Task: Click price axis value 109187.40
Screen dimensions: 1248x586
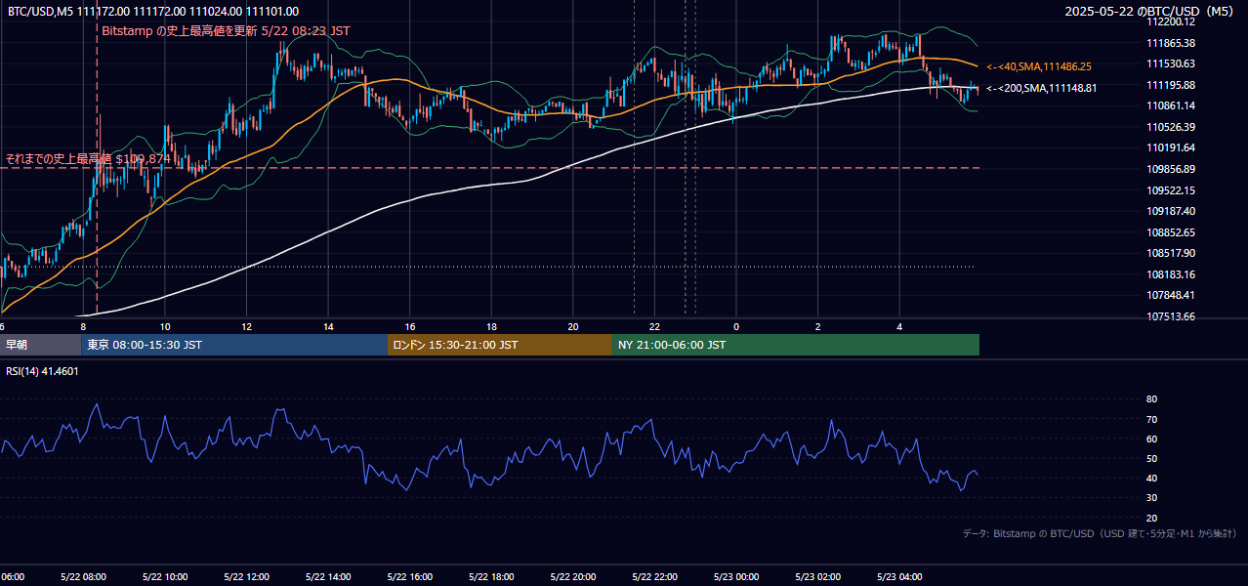Action: coord(1172,211)
